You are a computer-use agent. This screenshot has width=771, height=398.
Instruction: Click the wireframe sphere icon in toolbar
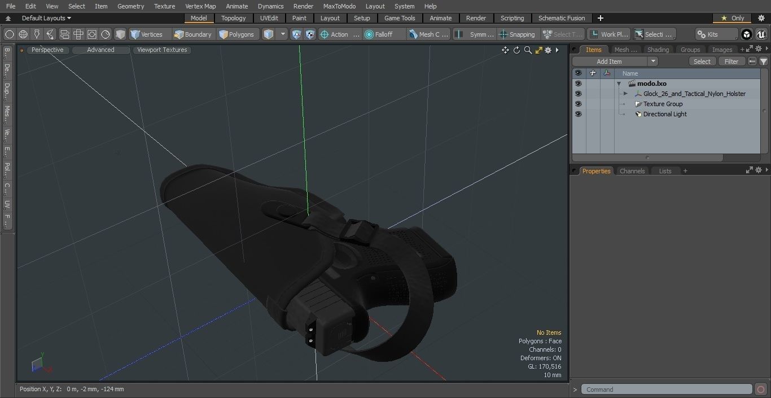point(23,34)
